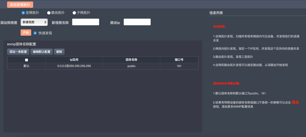
Task: Open the 自动发现拓扑 tab
Action: pyautogui.click(x=20, y=5)
